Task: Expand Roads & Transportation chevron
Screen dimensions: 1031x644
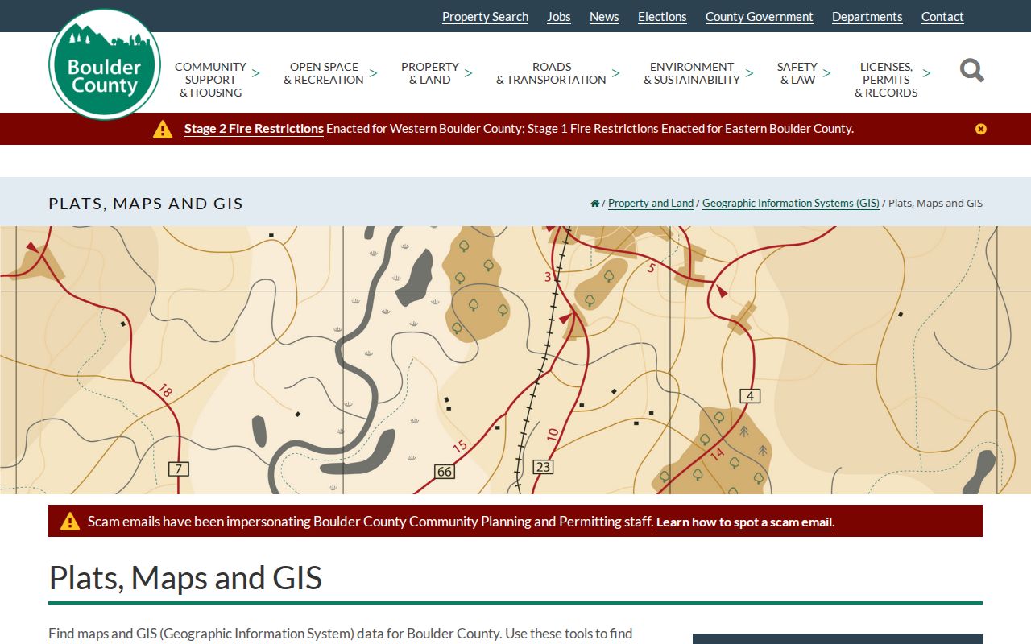Action: 615,73
